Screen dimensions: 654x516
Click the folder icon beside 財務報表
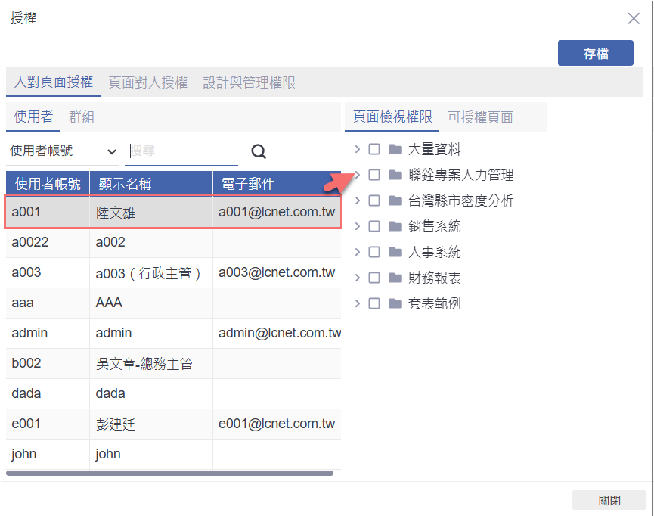pyautogui.click(x=395, y=278)
